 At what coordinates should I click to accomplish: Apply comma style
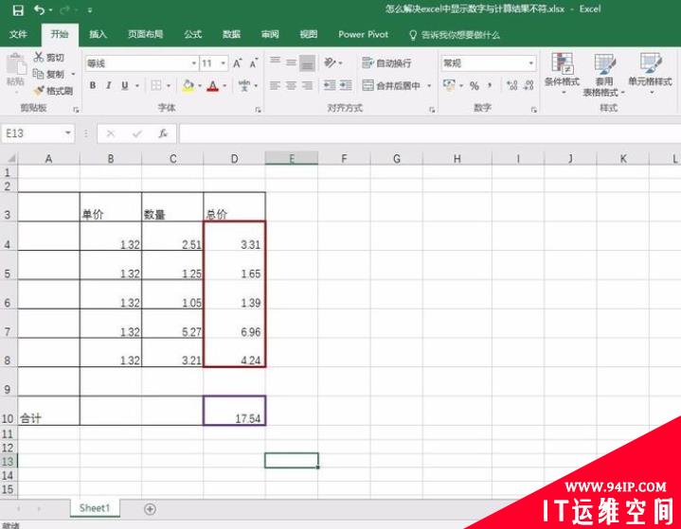pyautogui.click(x=490, y=85)
